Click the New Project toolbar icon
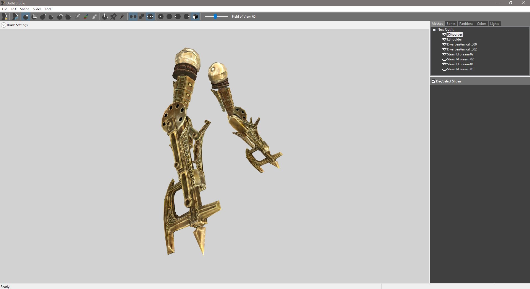 [x=4, y=17]
